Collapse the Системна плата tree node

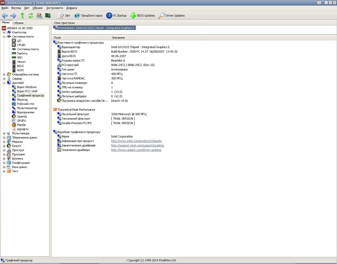click(x=4, y=37)
